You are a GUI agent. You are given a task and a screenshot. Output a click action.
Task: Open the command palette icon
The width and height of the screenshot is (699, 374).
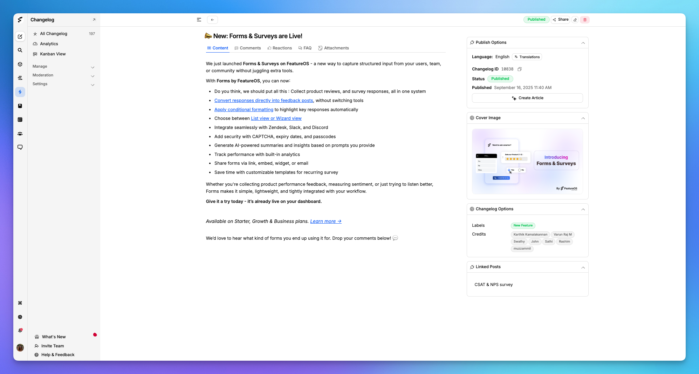pyautogui.click(x=20, y=303)
